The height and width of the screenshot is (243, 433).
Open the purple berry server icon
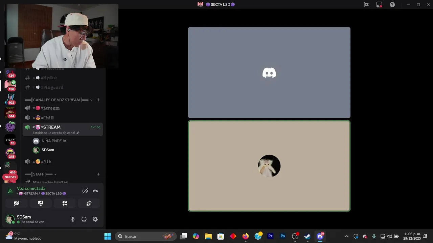pyautogui.click(x=10, y=126)
